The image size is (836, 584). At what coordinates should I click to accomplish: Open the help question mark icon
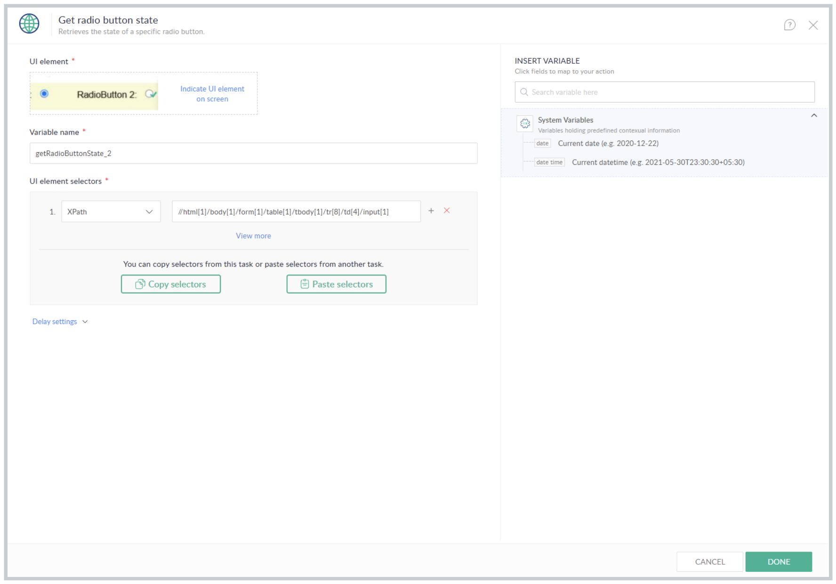tap(789, 25)
